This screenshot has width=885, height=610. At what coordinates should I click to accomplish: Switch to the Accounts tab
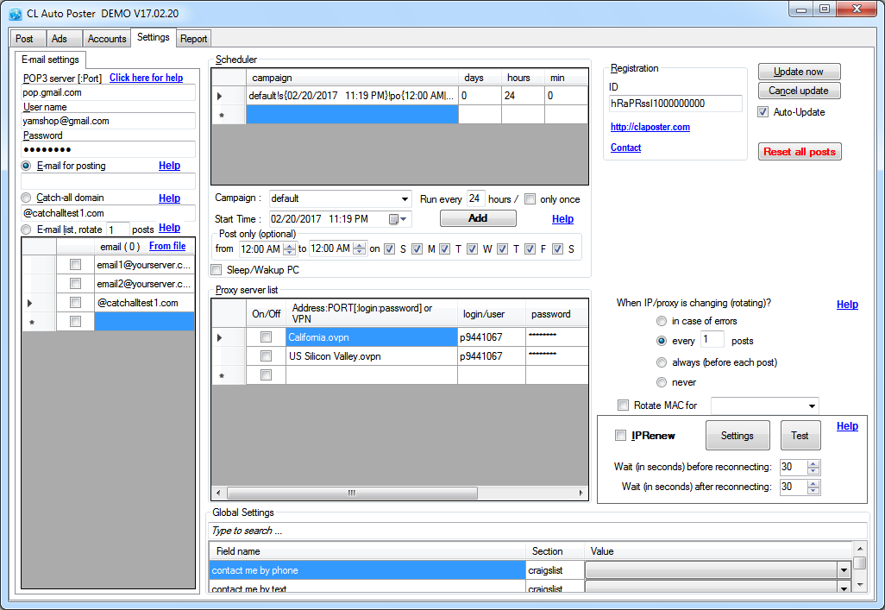pyautogui.click(x=107, y=39)
